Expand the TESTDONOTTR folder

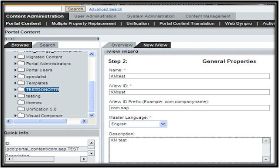[15, 90]
